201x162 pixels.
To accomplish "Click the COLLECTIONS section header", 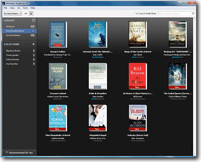I will (11, 44).
